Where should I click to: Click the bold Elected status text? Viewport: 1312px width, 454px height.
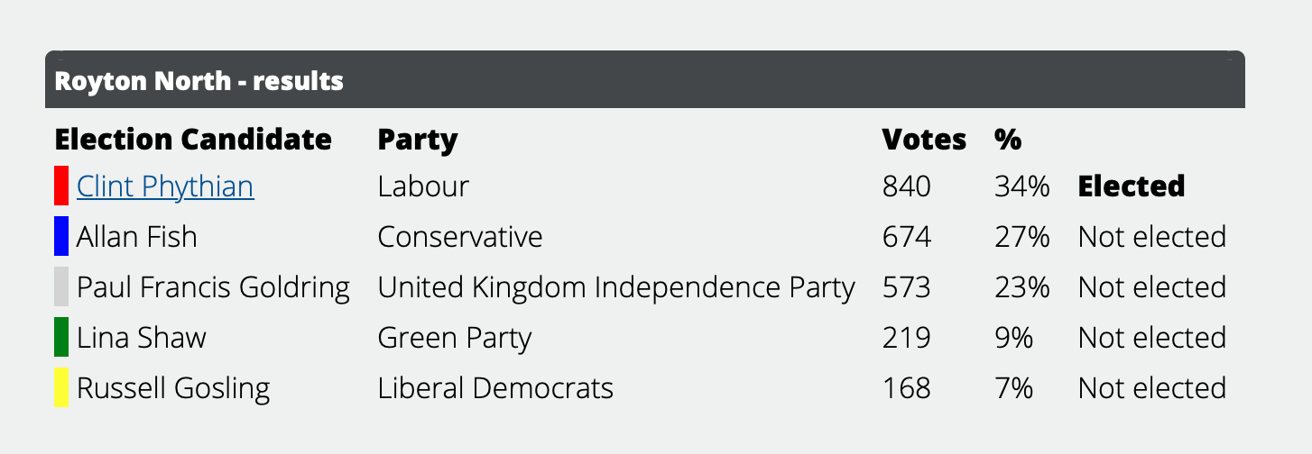[x=1131, y=186]
